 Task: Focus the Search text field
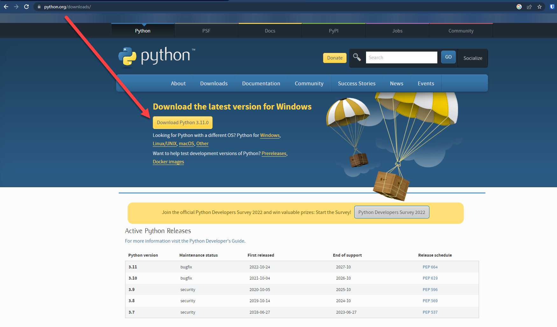(x=401, y=58)
